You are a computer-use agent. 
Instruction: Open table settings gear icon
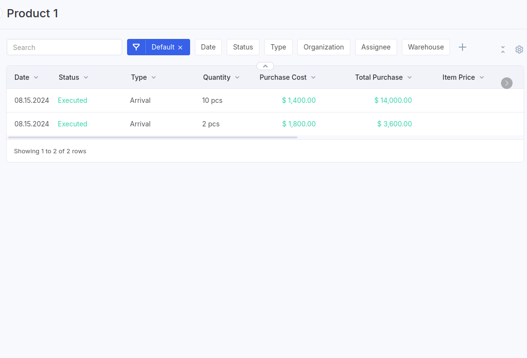[519, 49]
